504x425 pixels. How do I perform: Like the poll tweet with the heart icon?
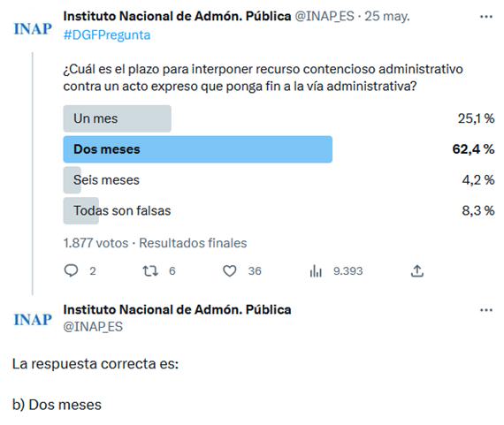(230, 270)
